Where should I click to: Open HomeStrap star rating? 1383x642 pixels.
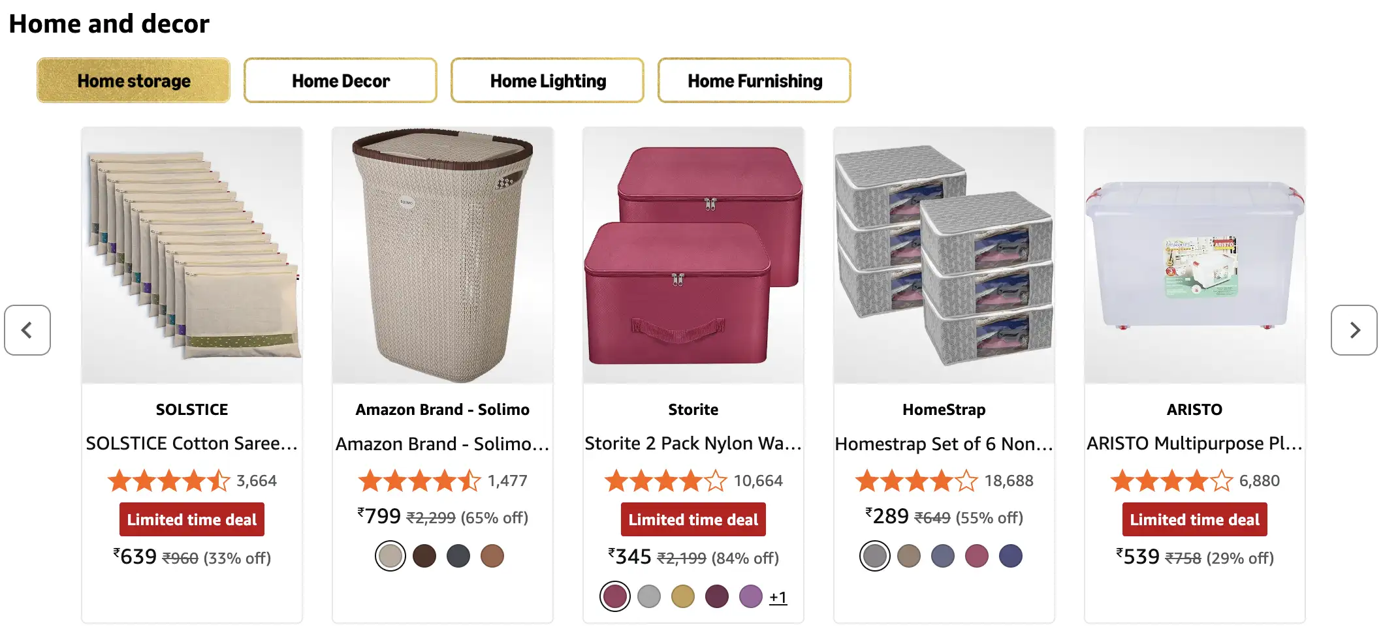point(917,481)
